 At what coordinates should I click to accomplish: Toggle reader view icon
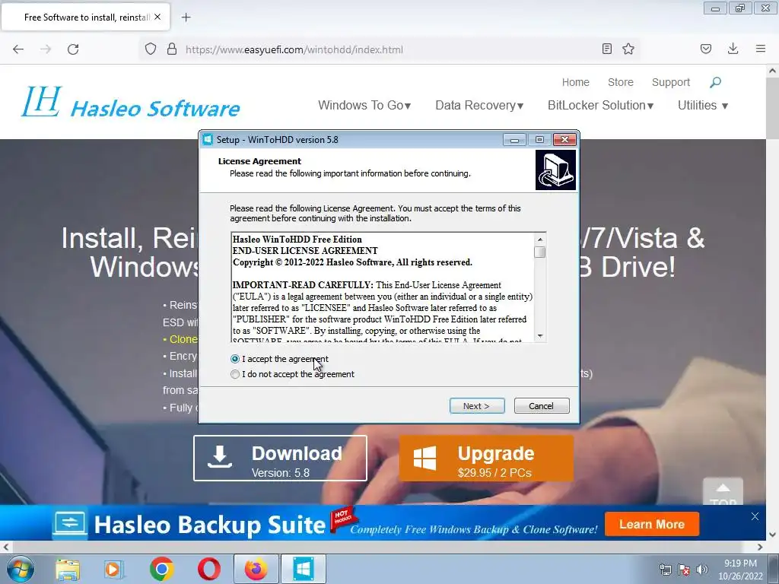coord(606,49)
